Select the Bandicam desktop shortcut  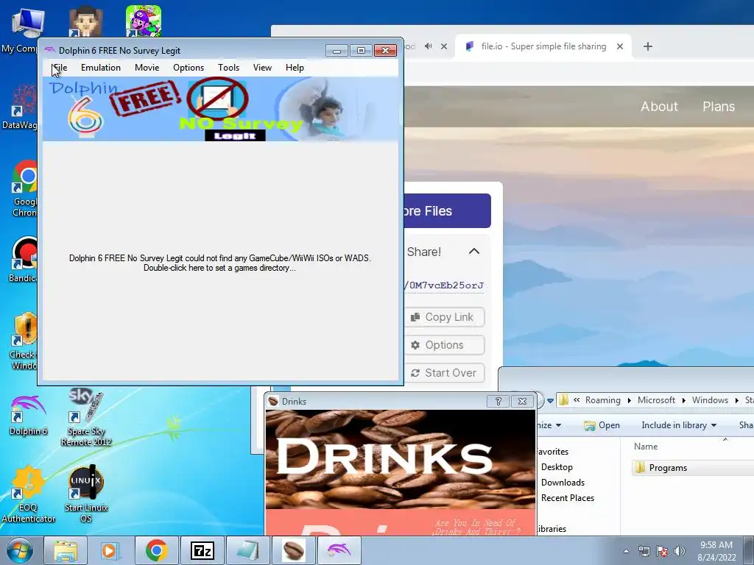[23, 260]
